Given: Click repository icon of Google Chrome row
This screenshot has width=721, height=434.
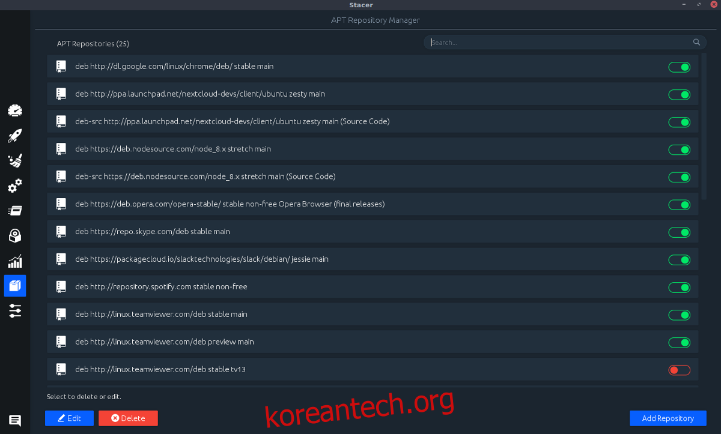Looking at the screenshot, I should point(61,67).
